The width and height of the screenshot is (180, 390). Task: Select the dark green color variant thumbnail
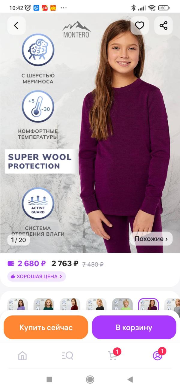click(x=44, y=304)
